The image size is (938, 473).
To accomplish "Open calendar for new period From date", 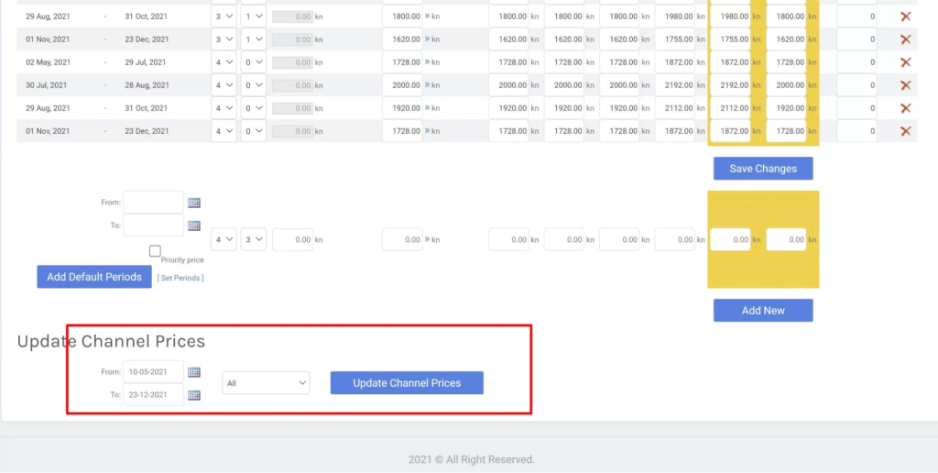I will (194, 203).
